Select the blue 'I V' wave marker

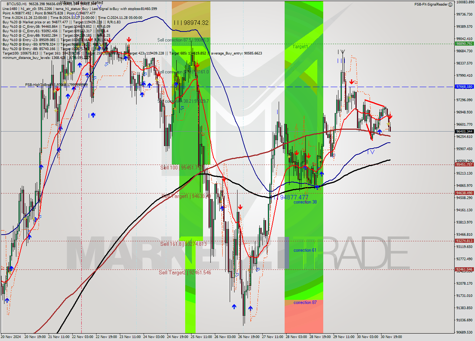[371, 151]
